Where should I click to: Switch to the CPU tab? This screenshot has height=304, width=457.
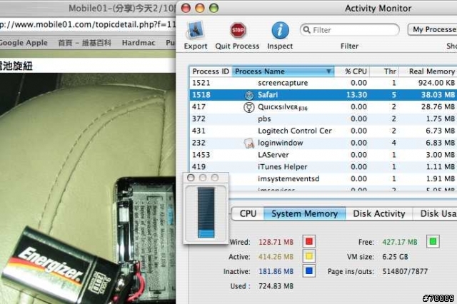[248, 214]
